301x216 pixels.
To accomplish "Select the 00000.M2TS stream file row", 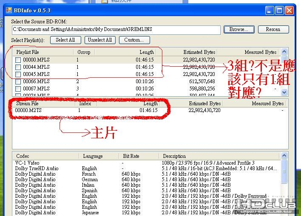I will click(150, 110).
